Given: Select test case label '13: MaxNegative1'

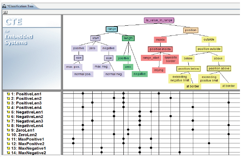Looking at the screenshot, I should click(28, 148).
